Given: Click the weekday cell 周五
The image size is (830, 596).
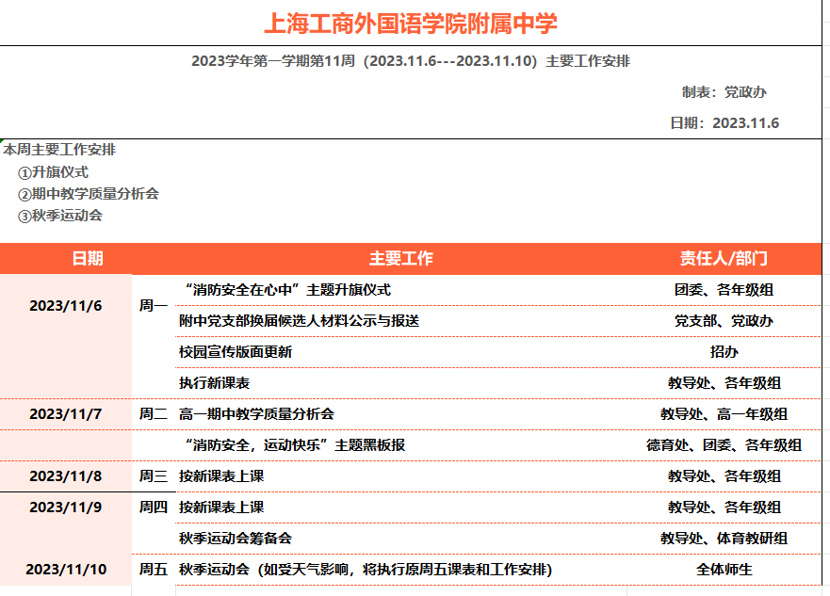Looking at the screenshot, I should pyautogui.click(x=153, y=570).
